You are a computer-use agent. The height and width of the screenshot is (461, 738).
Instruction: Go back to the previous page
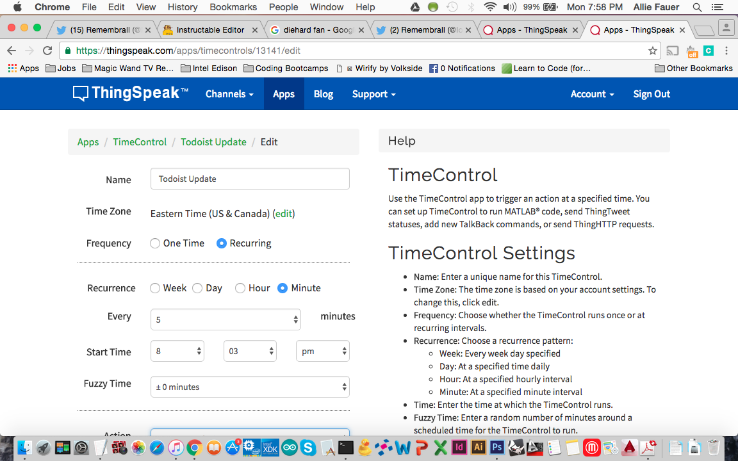pyautogui.click(x=12, y=51)
